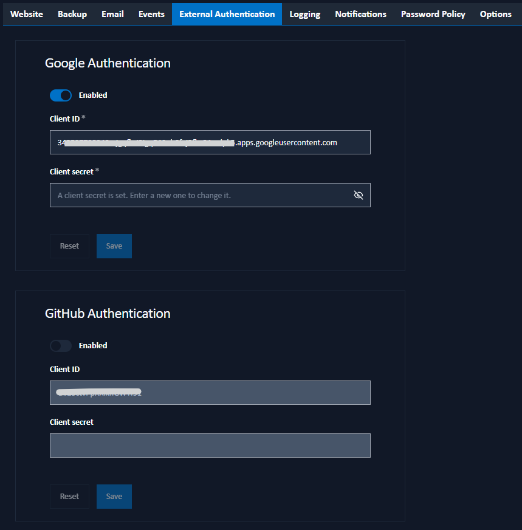This screenshot has height=530, width=522.
Task: Click the GitHub Client ID label
Action: 65,370
